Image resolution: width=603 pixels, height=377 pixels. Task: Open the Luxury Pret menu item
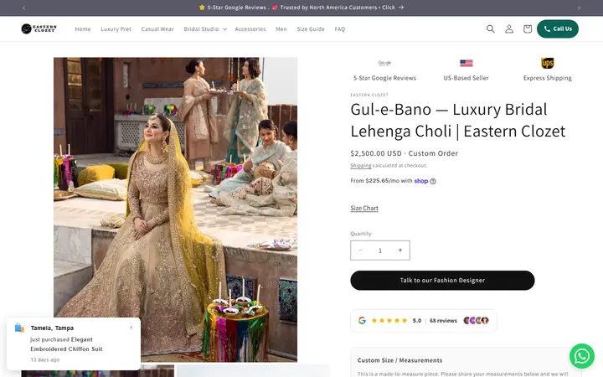[116, 28]
